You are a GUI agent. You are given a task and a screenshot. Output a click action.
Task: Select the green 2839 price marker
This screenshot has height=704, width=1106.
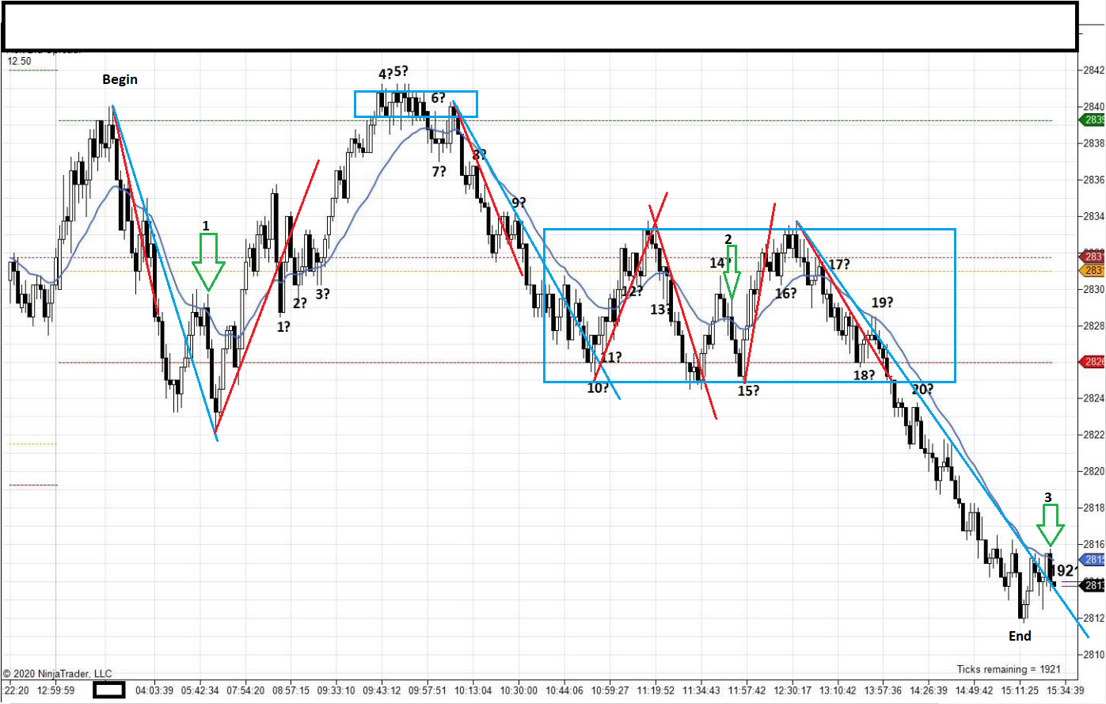tap(1094, 120)
